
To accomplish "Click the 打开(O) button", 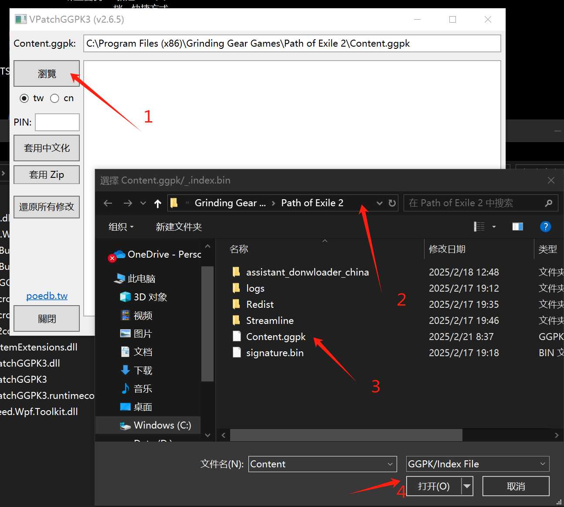I will pos(434,487).
